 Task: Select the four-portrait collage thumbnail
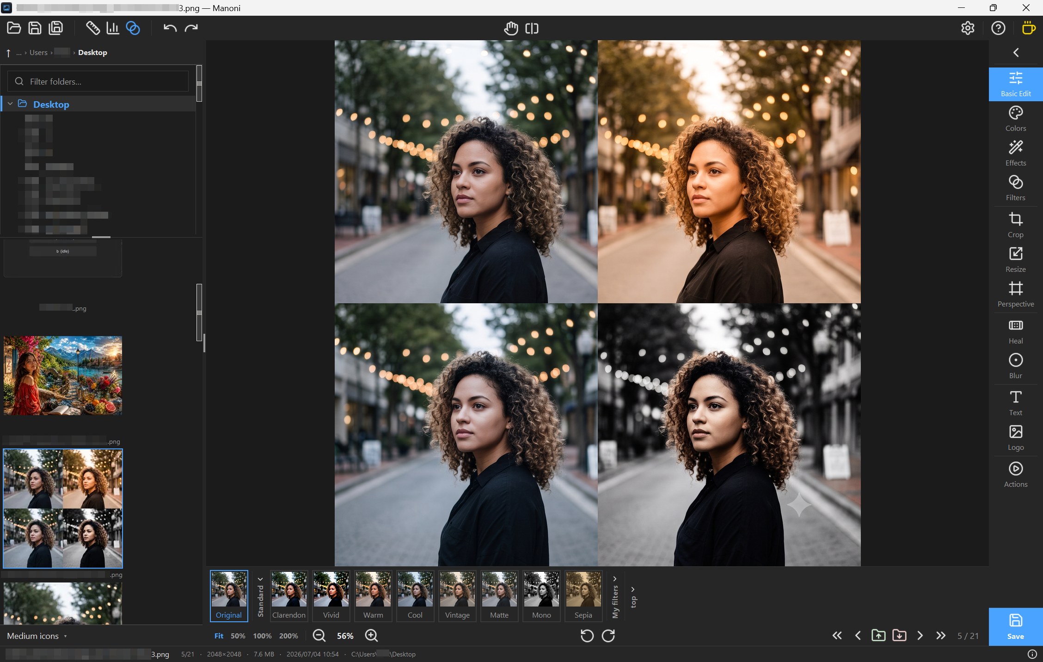pyautogui.click(x=63, y=509)
